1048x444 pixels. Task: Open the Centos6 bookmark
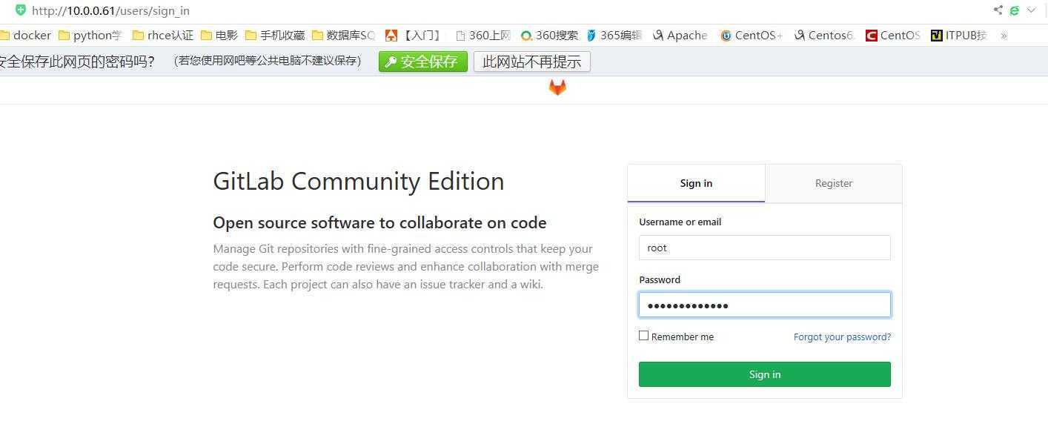824,36
